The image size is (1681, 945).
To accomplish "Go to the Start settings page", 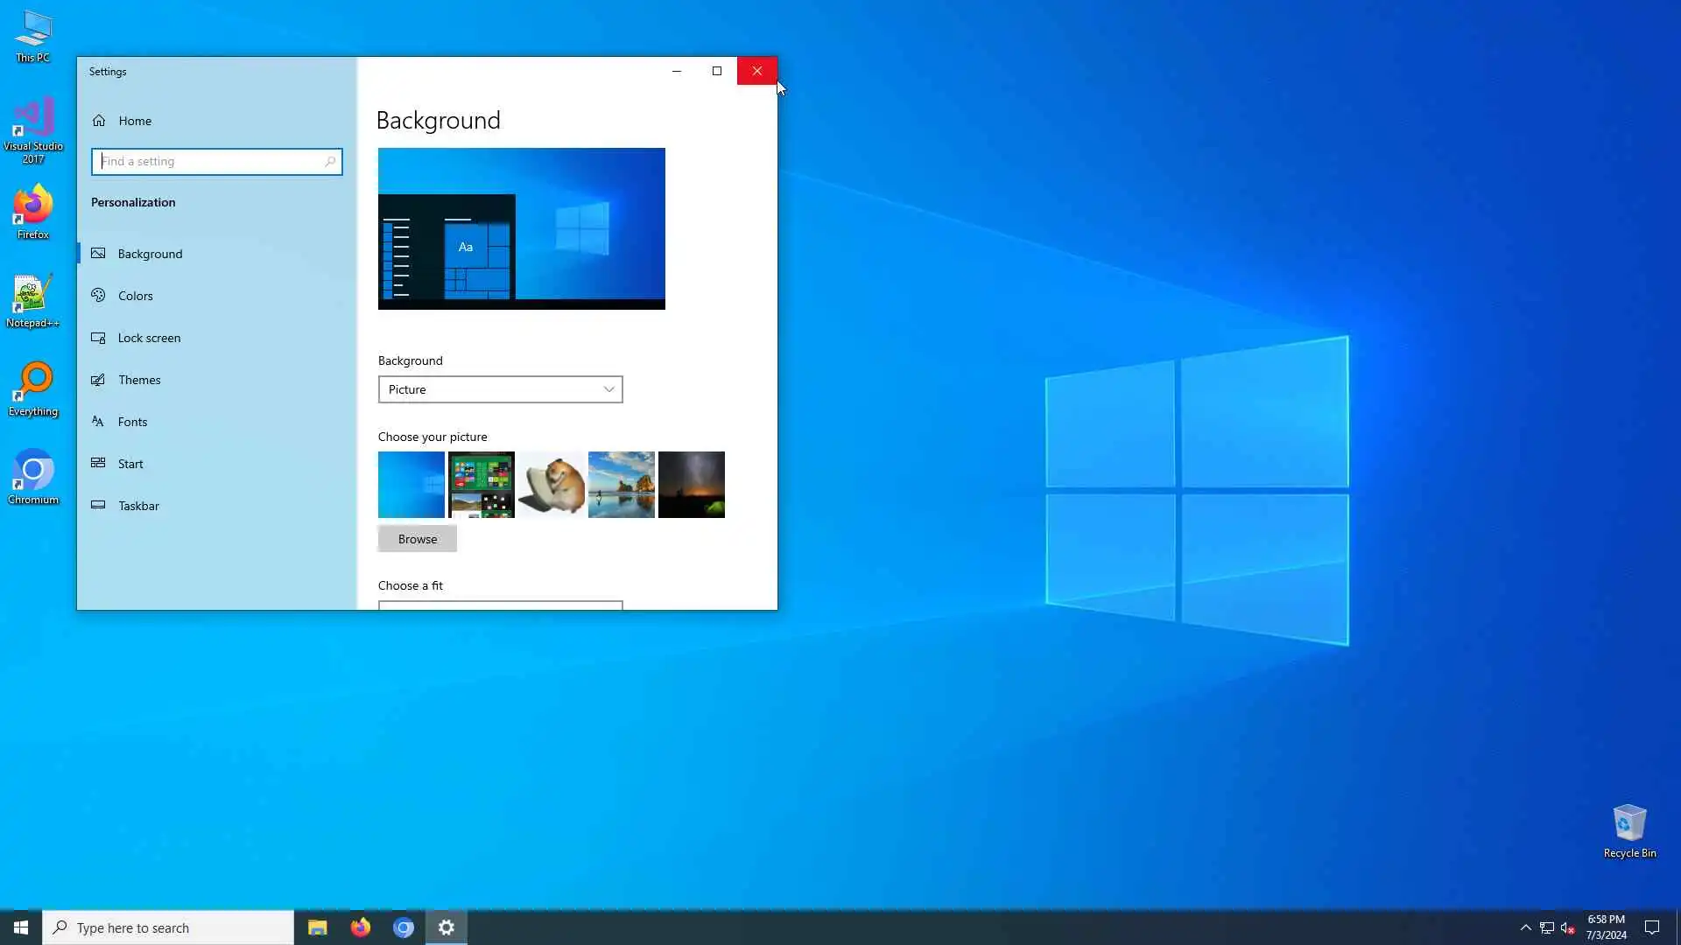I will tap(130, 464).
